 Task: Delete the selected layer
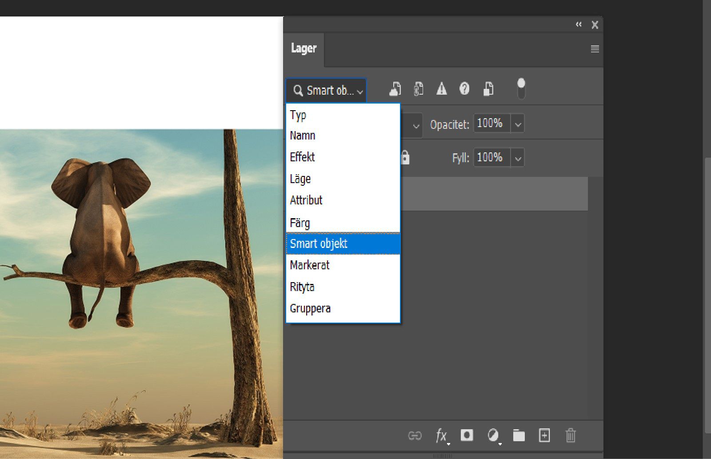(x=571, y=436)
